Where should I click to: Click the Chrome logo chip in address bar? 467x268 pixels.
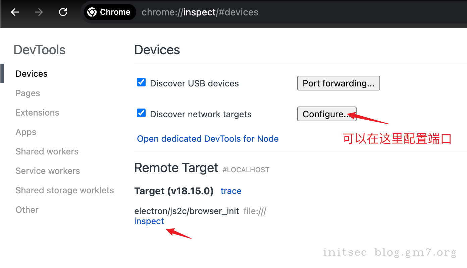(x=109, y=12)
